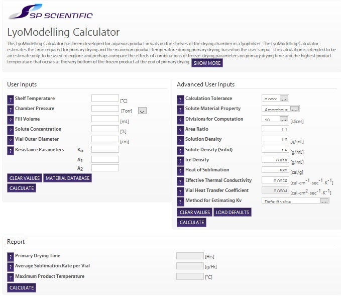Image resolution: width=341 pixels, height=296 pixels.
Task: Click help icon for Maximum Product Temperature
Action: [11, 277]
